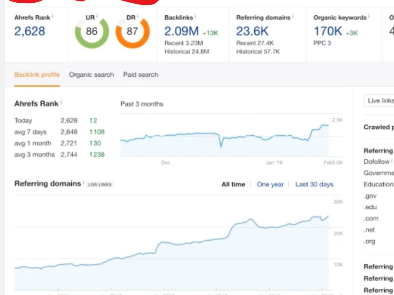Image resolution: width=394 pixels, height=295 pixels.
Task: Click info icon beside Ahrefs Rank heading
Action: coord(61,102)
